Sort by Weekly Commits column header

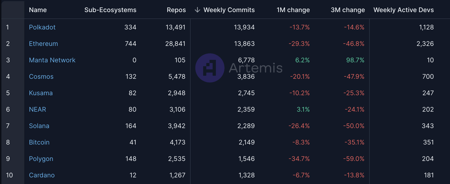click(x=229, y=10)
